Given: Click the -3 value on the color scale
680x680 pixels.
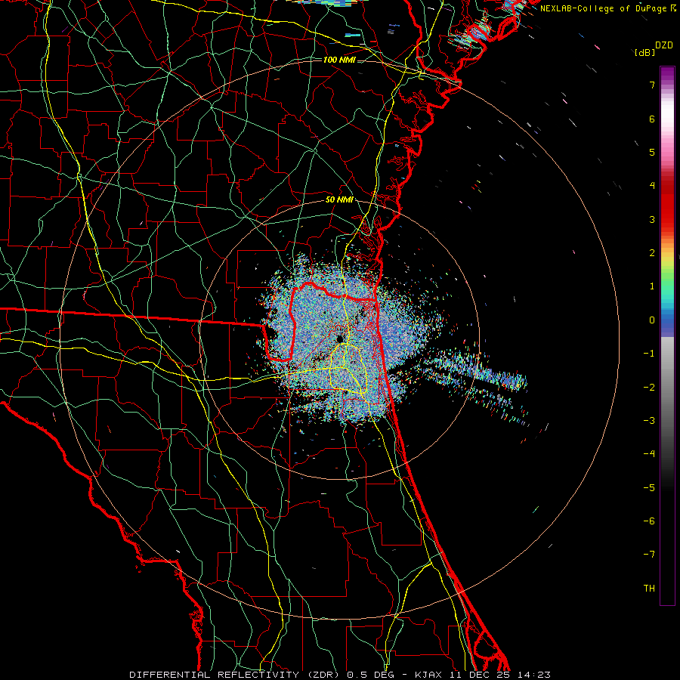Looking at the screenshot, I should (x=649, y=420).
